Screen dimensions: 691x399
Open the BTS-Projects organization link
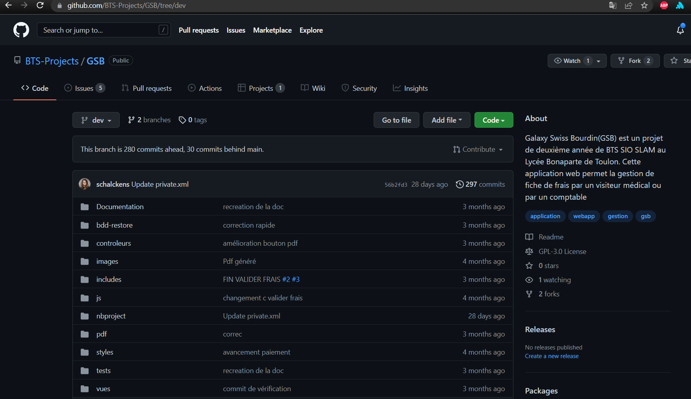52,61
